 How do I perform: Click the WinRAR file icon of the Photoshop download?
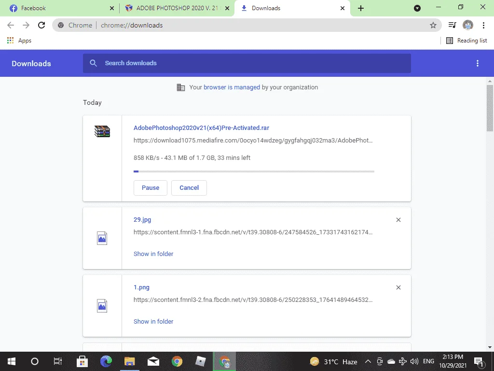(x=102, y=131)
